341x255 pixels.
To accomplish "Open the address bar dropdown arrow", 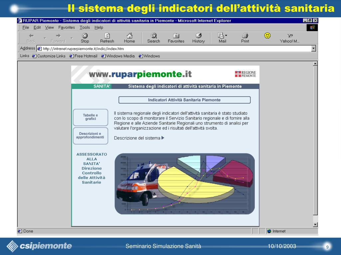I will click(313, 48).
